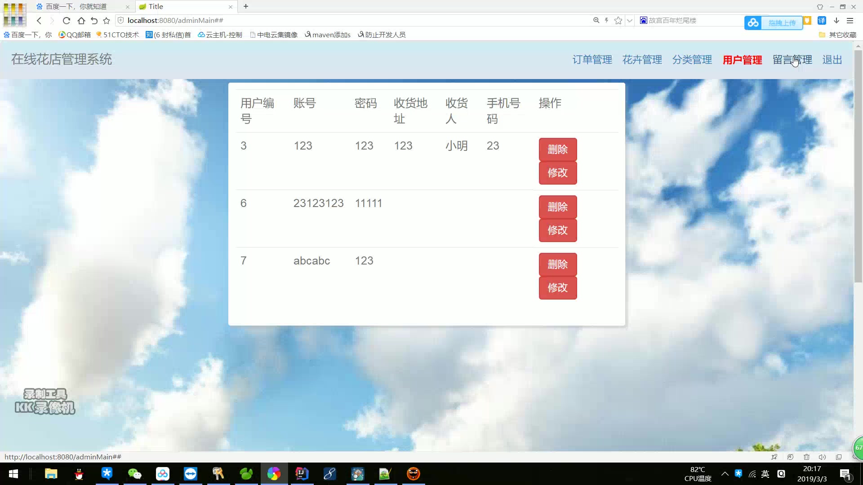Open Notepad++ from the taskbar
This screenshot has height=485, width=863.
click(385, 474)
